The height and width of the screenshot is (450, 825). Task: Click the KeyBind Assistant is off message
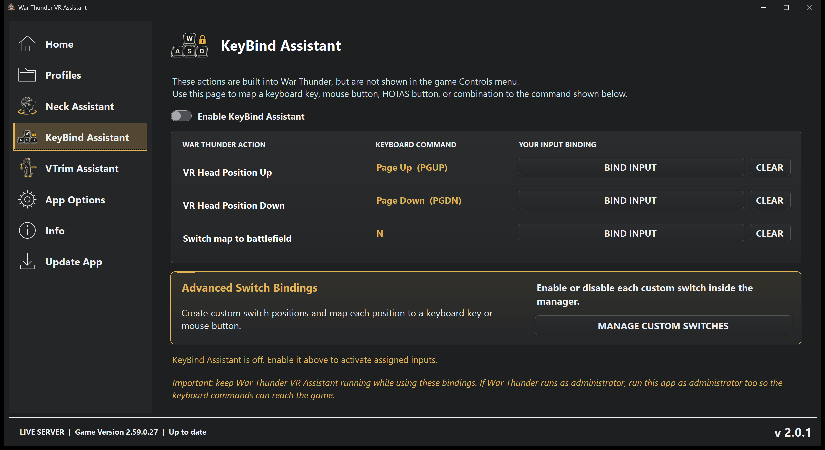pos(305,360)
